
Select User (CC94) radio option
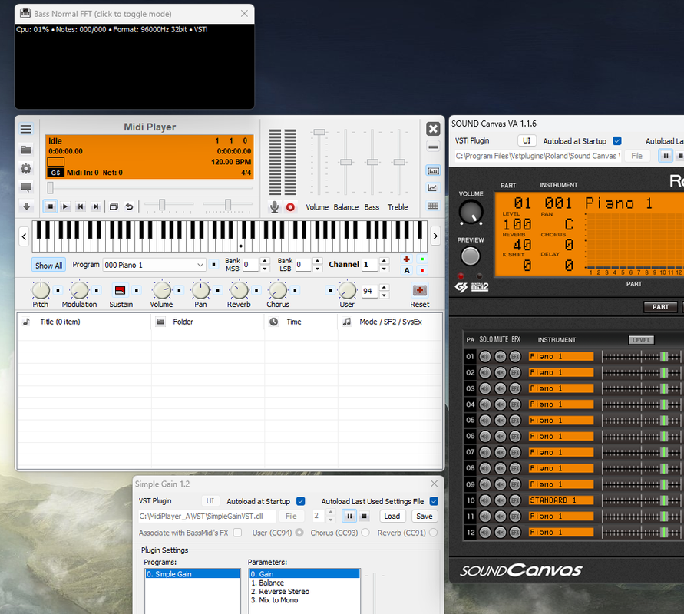299,533
